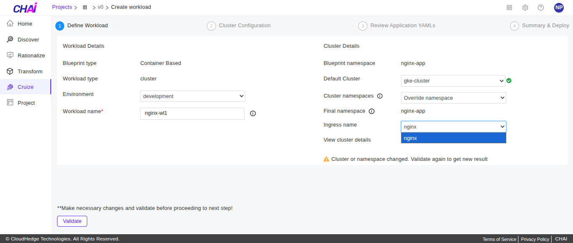
Task: Click the breadcrumb grid icon after Projects
Action: pyautogui.click(x=85, y=8)
